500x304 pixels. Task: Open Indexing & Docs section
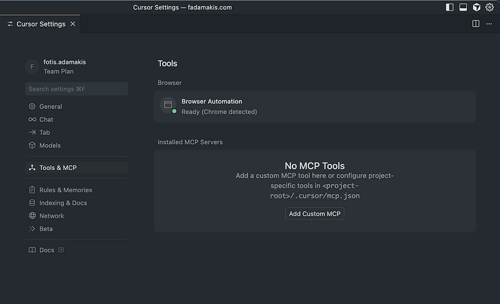tap(76, 203)
